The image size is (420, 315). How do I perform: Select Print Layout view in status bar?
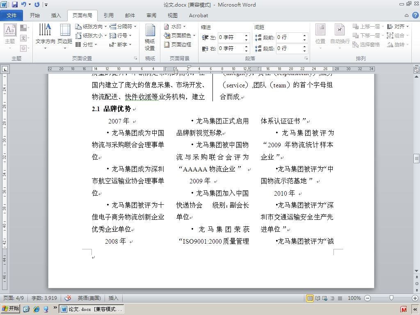pos(310,298)
